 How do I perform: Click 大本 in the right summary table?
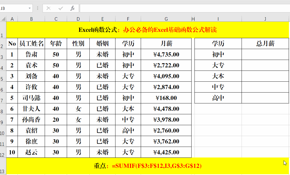[218, 76]
